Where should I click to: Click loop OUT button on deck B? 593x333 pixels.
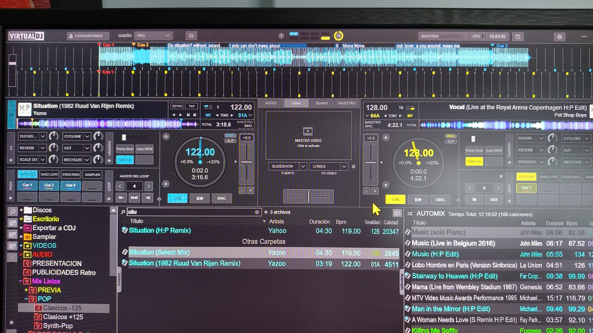click(494, 200)
